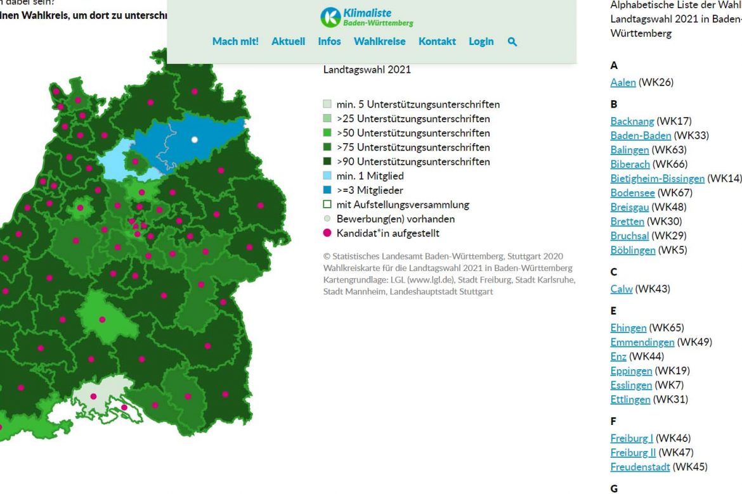Click the 'Login' navigation link

click(x=481, y=42)
